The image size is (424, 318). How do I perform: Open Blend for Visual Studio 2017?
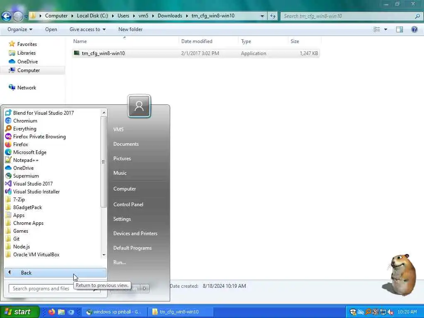click(43, 113)
